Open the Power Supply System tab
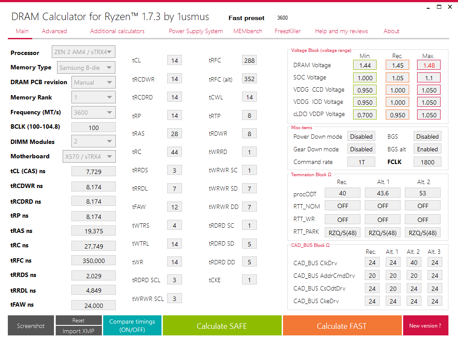 pos(196,31)
